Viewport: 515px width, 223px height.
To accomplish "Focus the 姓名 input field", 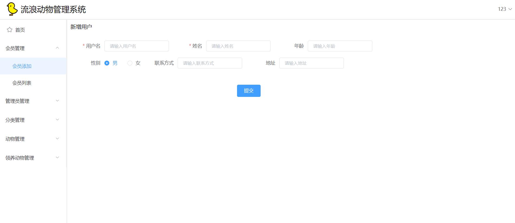I will coord(238,46).
